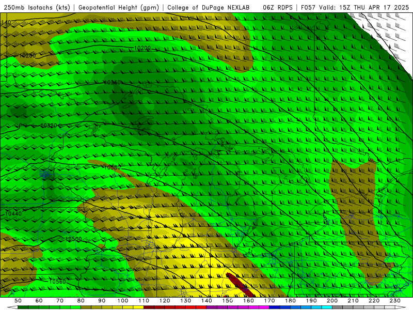
Task: Click the 10440 height contour label
Action: point(13,214)
